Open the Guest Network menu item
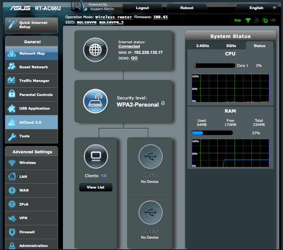The image size is (283, 250). (x=31, y=67)
